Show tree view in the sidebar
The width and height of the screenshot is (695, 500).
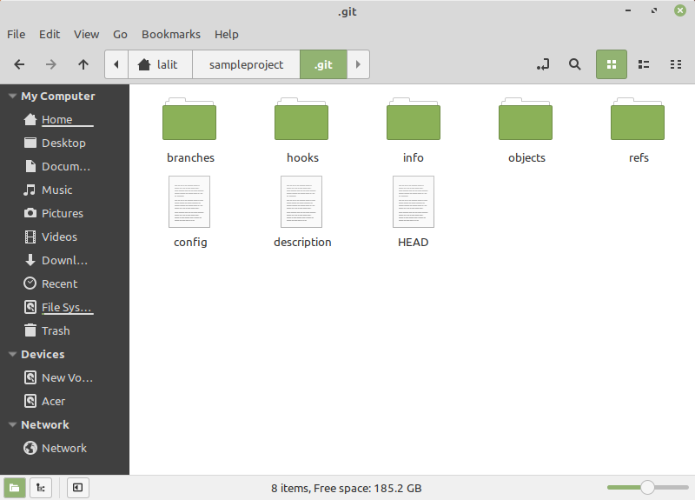[x=41, y=488]
